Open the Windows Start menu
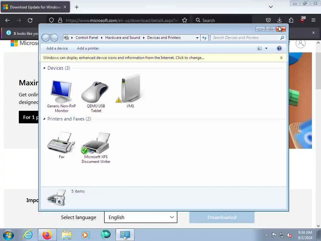Image resolution: width=321 pixels, height=241 pixels. (x=8, y=235)
